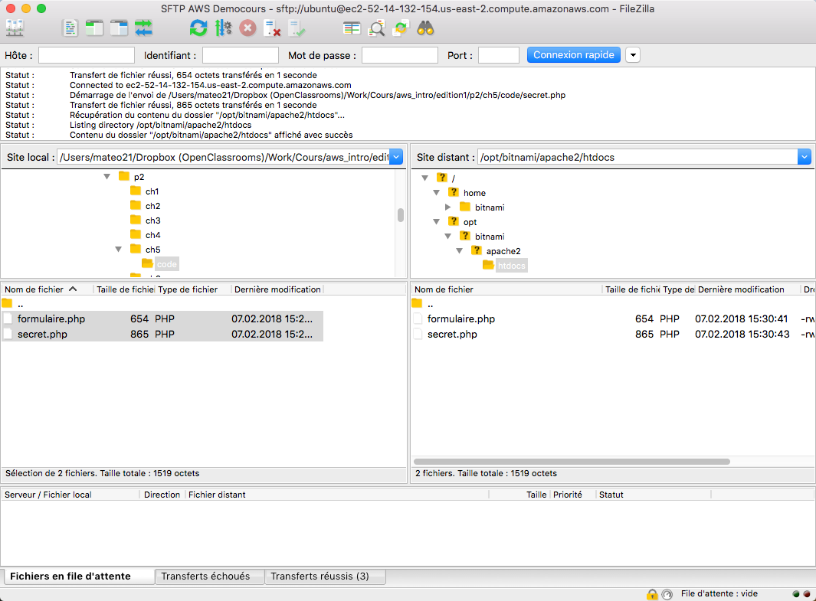The height and width of the screenshot is (601, 816).
Task: Click the red cancel operation icon
Action: (x=247, y=28)
